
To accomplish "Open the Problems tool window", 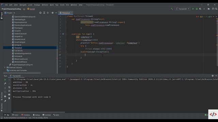I will 26,115.
